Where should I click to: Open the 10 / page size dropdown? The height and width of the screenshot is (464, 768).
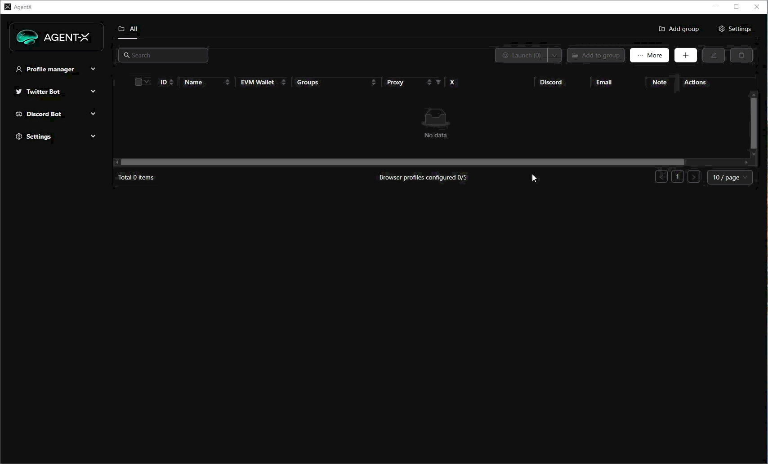pos(729,177)
